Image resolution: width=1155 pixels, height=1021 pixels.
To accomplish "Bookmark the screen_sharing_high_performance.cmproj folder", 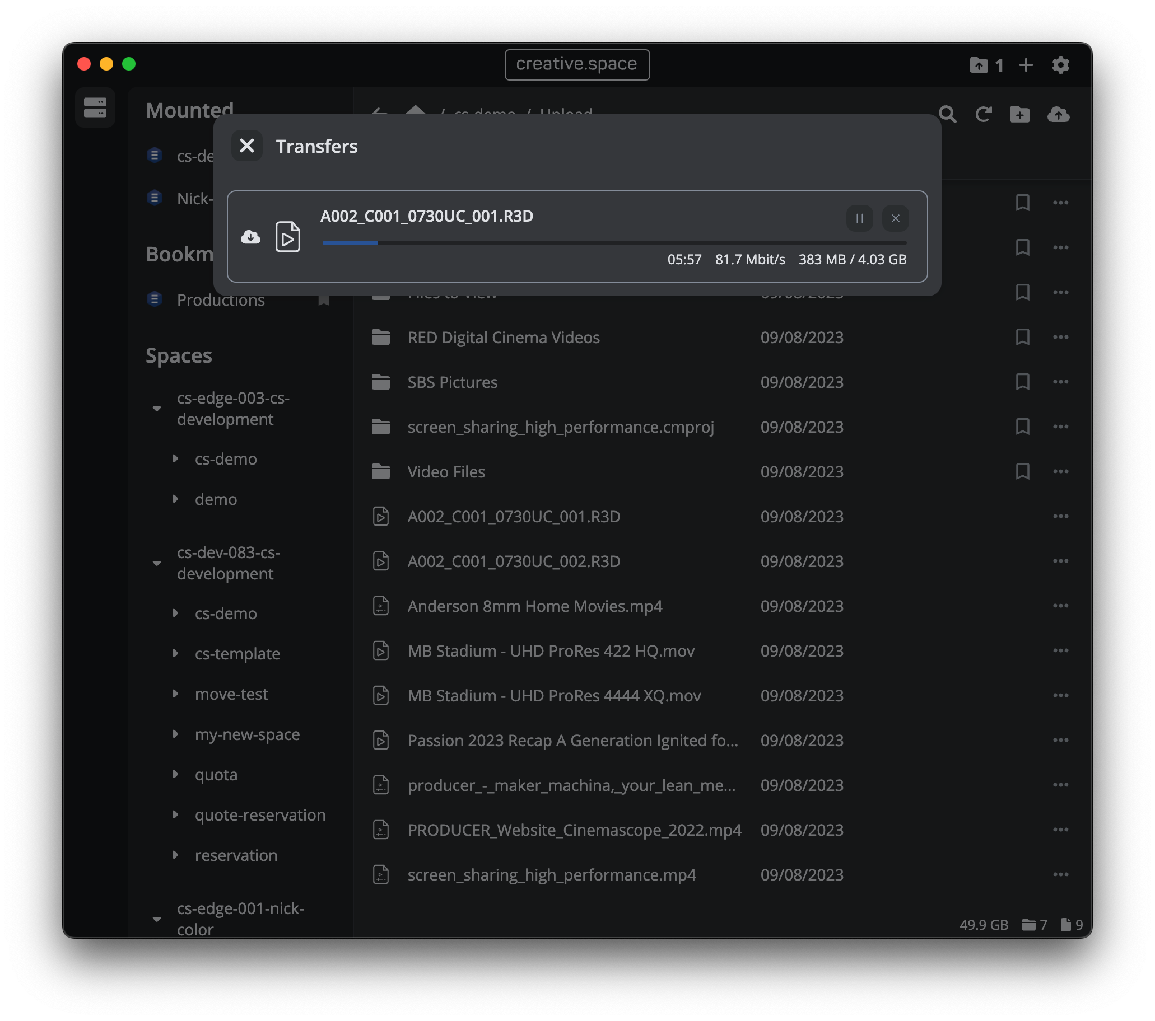I will 1022,427.
